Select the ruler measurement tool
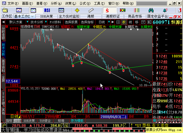This screenshot has width=183, height=133. pos(91,10)
